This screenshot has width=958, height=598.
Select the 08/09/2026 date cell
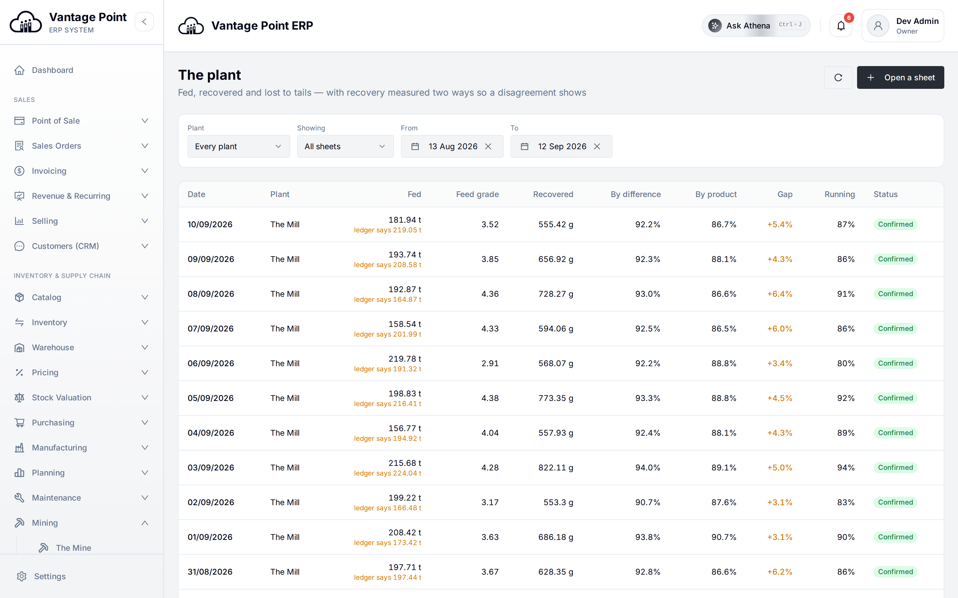(211, 294)
